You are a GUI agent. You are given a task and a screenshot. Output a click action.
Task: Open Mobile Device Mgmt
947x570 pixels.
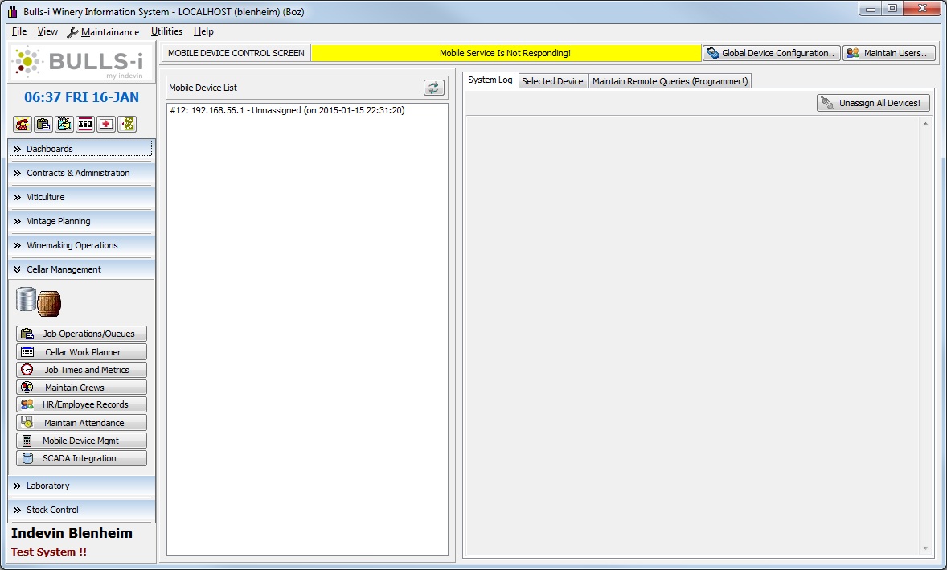(81, 441)
